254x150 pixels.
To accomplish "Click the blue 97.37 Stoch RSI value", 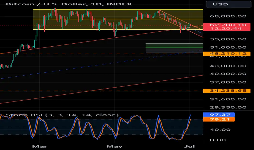I will pos(219,115).
